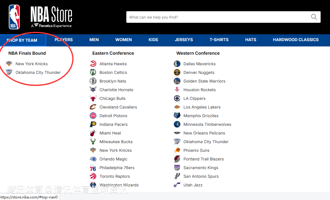This screenshot has width=330, height=200.
Task: Click the NBA logo in the header
Action: 14,17
